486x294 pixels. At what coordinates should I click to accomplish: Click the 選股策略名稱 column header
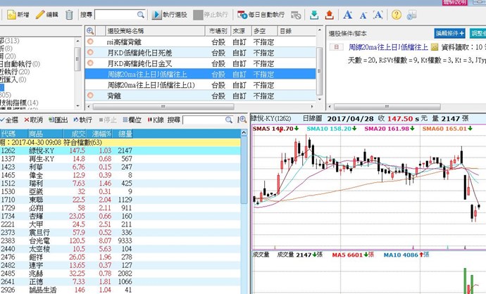130,32
